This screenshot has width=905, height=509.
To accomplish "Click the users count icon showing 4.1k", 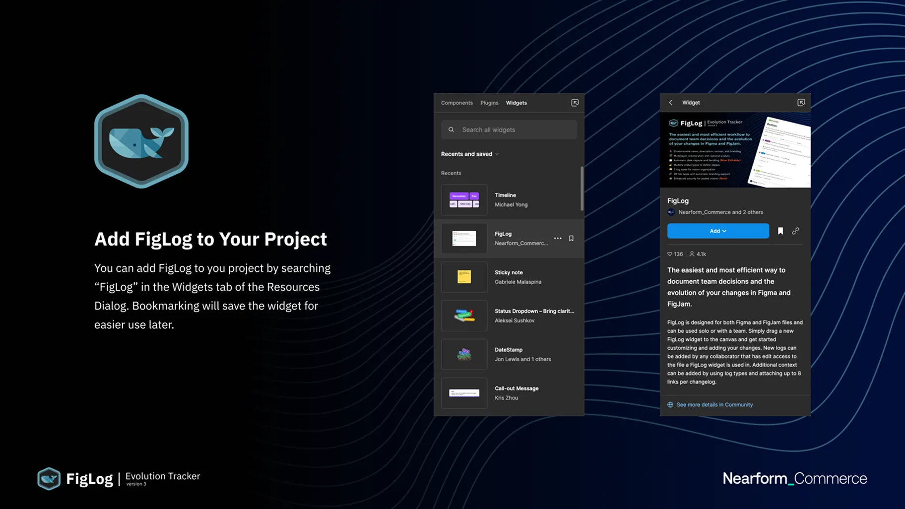I will point(692,254).
